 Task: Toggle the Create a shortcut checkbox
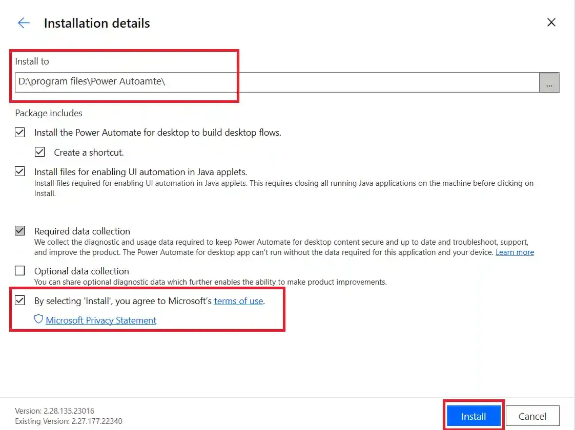click(39, 152)
